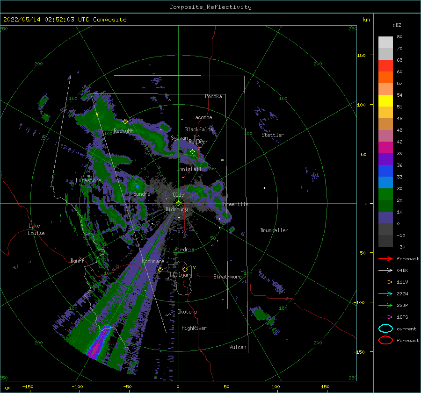Click the Okotoks label
421x393 pixels.
tap(187, 312)
